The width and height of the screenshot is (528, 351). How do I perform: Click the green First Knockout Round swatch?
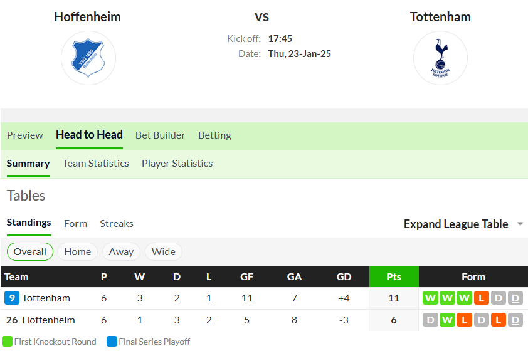(7, 341)
